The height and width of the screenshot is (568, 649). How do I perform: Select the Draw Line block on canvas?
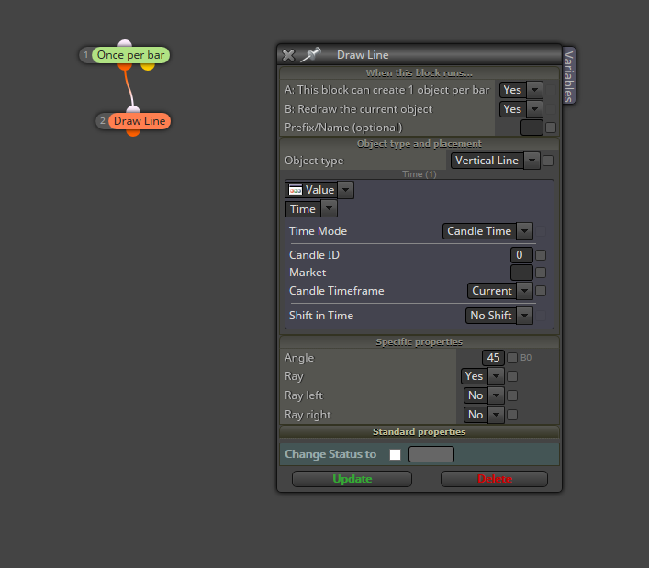pyautogui.click(x=140, y=121)
